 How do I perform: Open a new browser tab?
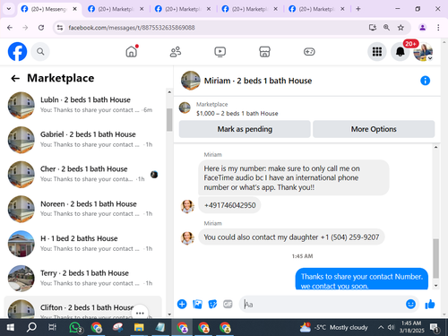pos(358,9)
